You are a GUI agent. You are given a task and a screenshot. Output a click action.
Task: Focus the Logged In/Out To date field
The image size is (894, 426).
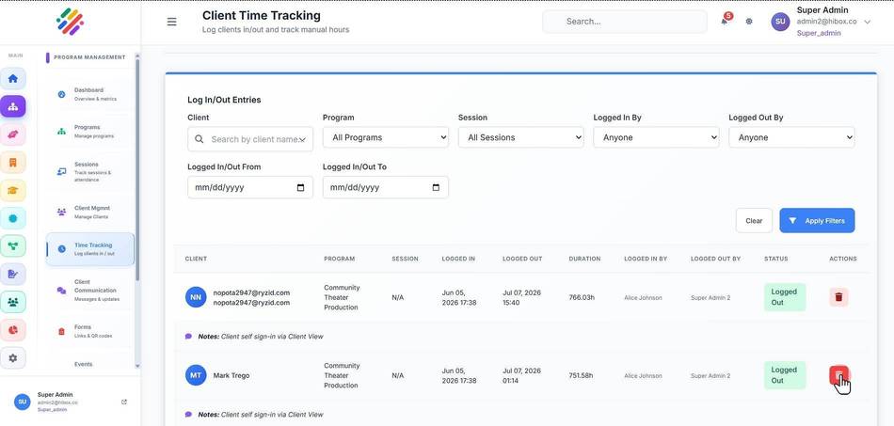(386, 187)
